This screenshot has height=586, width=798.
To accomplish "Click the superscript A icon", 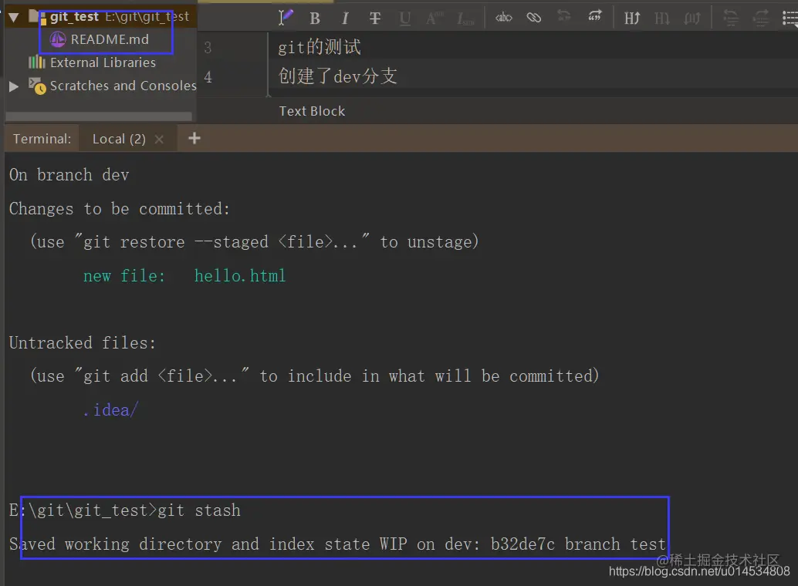I will tap(435, 19).
